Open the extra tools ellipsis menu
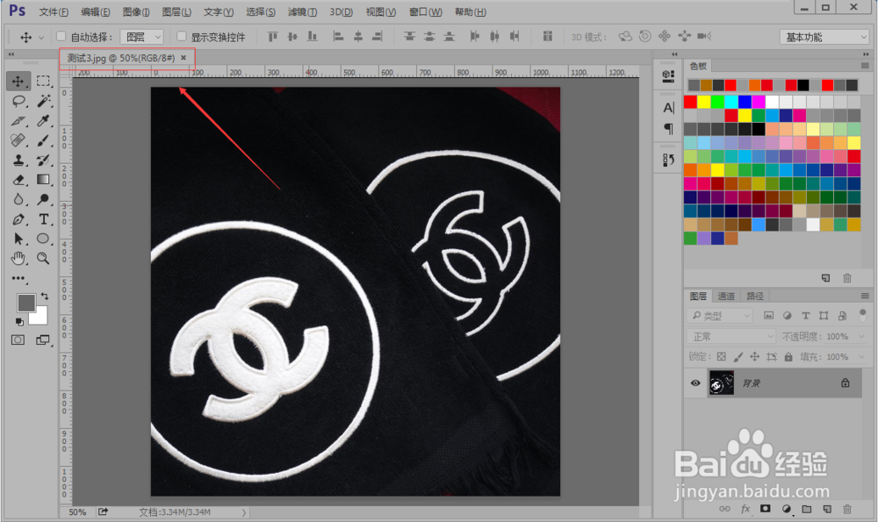 (18, 278)
